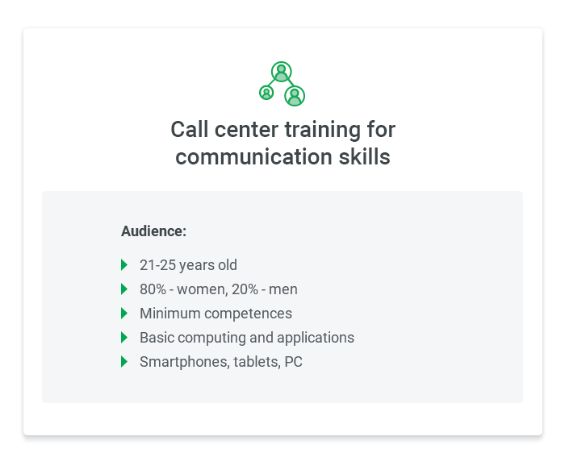The height and width of the screenshot is (453, 565).
Task: Click the word tablets
Action: pos(257,362)
